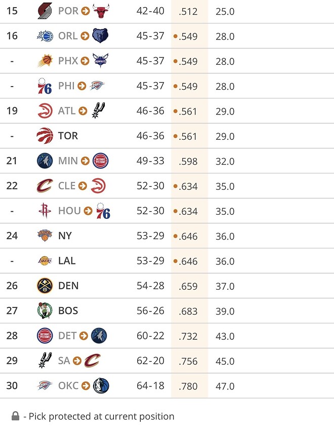Click Bulls logo beside POR
This screenshot has width=334, height=430.
[x=101, y=11]
